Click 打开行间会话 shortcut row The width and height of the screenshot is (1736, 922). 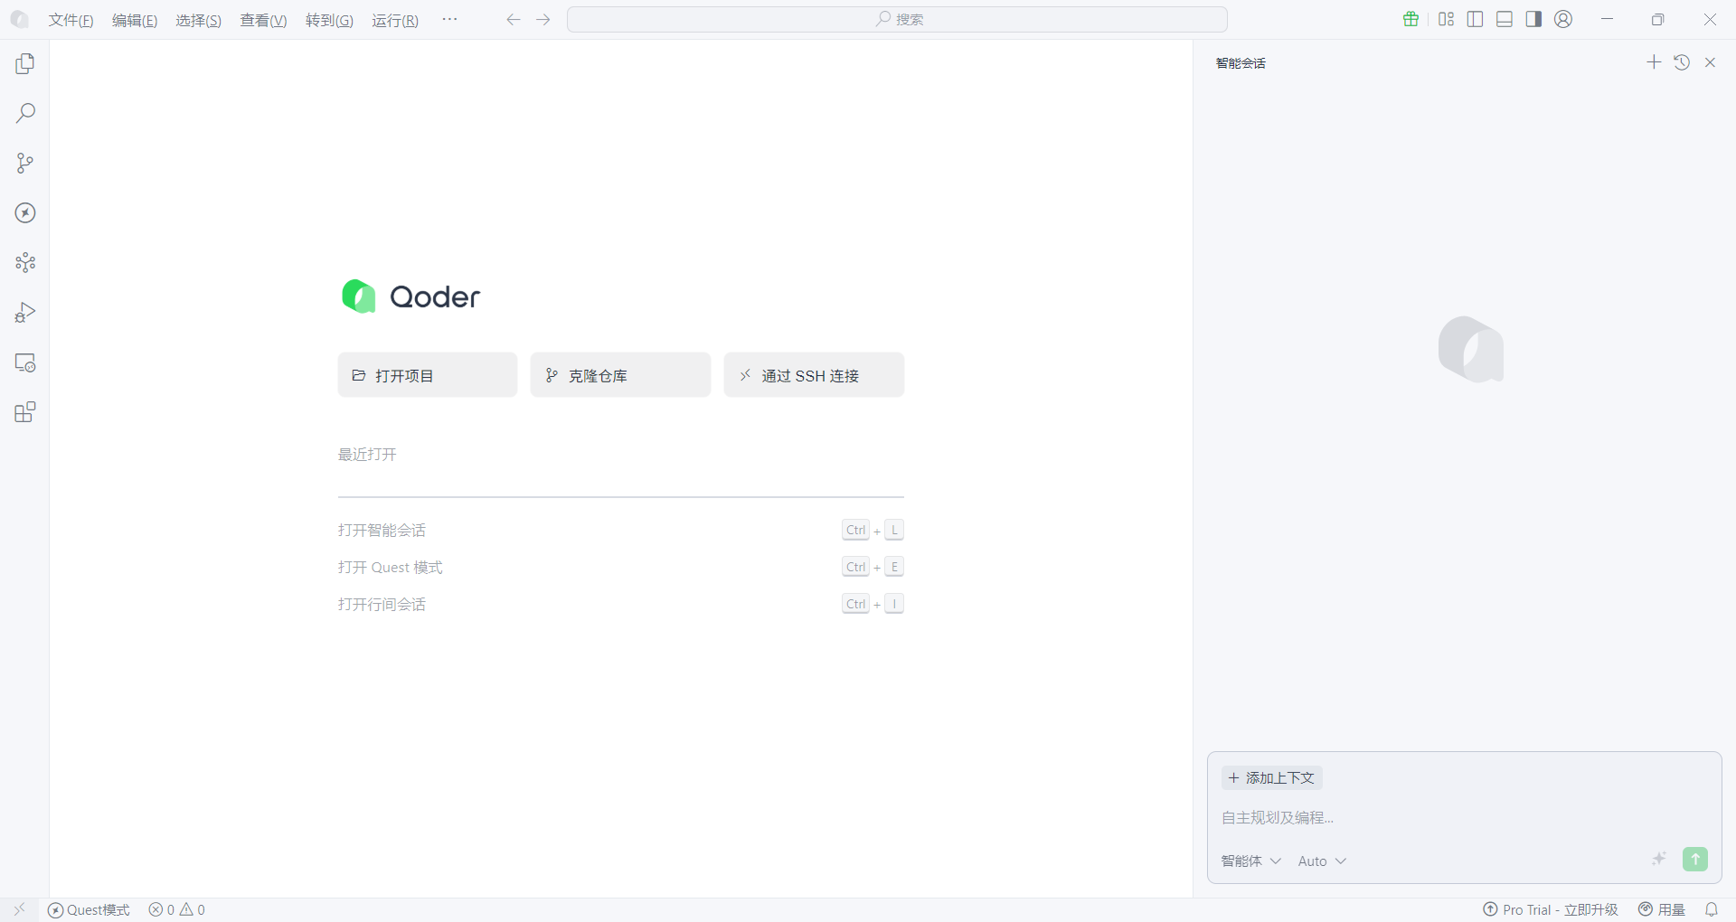pyautogui.click(x=621, y=604)
